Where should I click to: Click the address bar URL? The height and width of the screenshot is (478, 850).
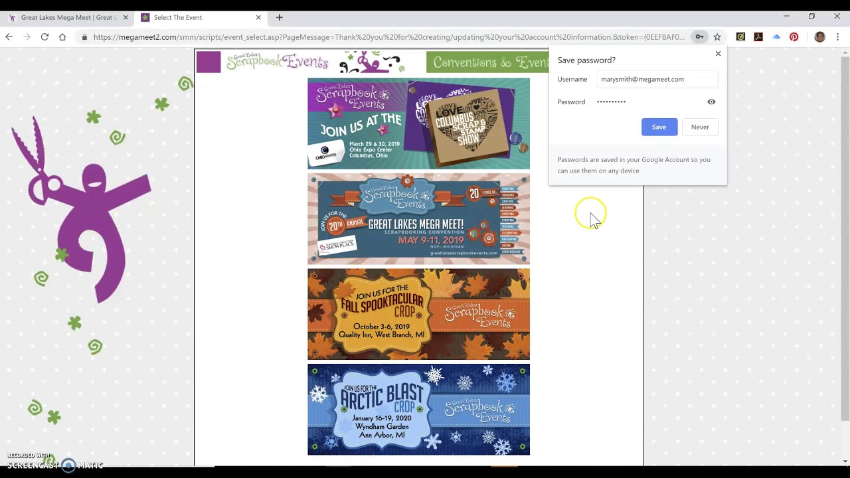pos(388,37)
